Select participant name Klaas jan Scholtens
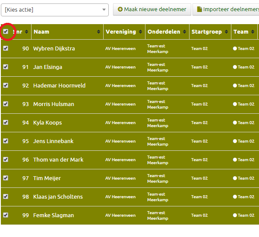The width and height of the screenshot is (259, 237). 58,197
